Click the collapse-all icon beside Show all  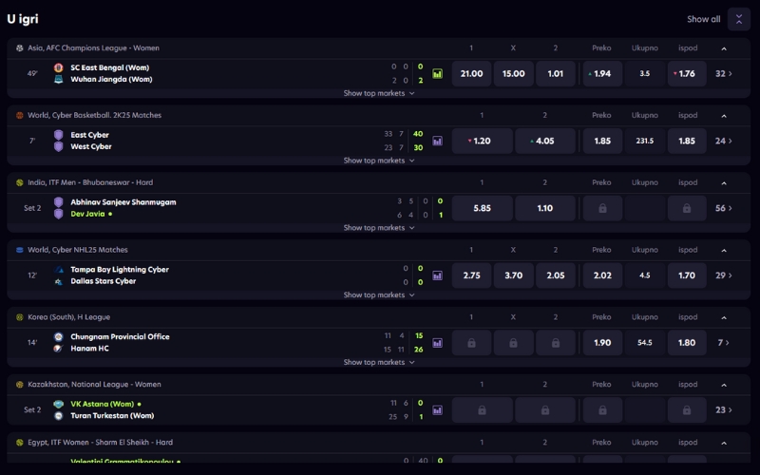coord(738,19)
